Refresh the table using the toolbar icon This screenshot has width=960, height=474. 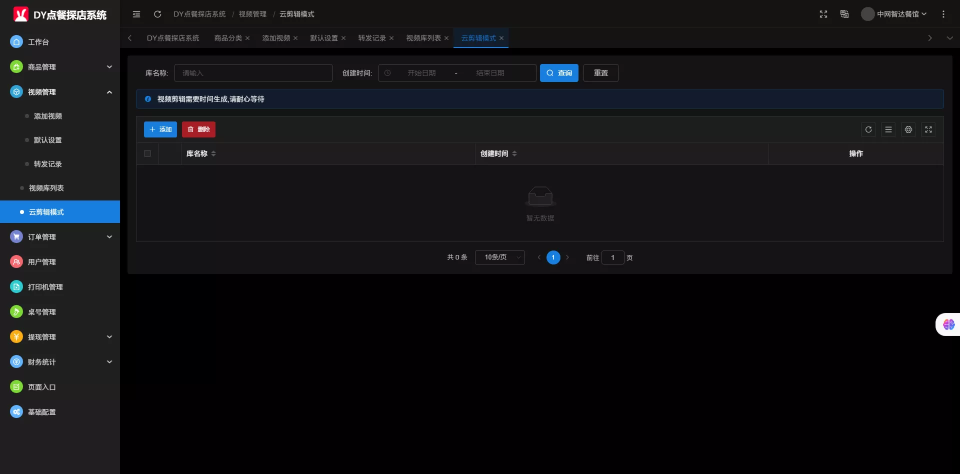coord(868,129)
